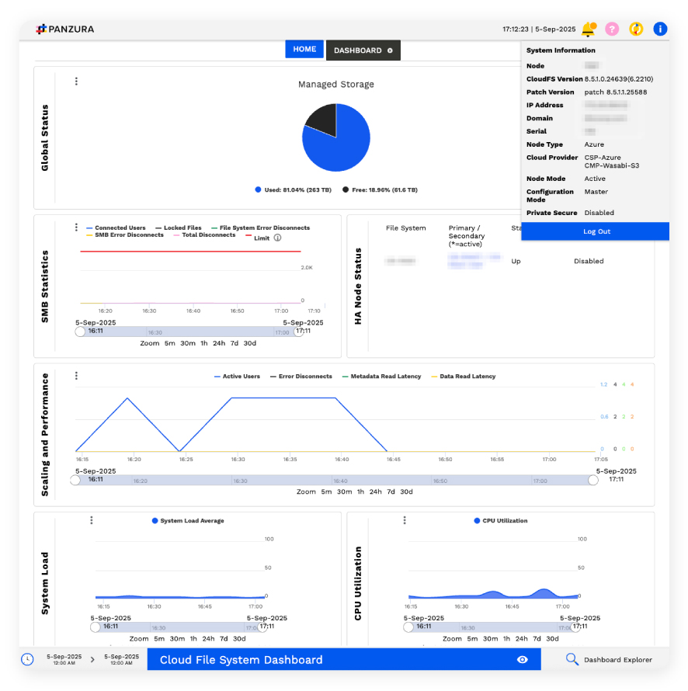Click the yellow refresh sync icon
The height and width of the screenshot is (691, 688).
coord(635,29)
